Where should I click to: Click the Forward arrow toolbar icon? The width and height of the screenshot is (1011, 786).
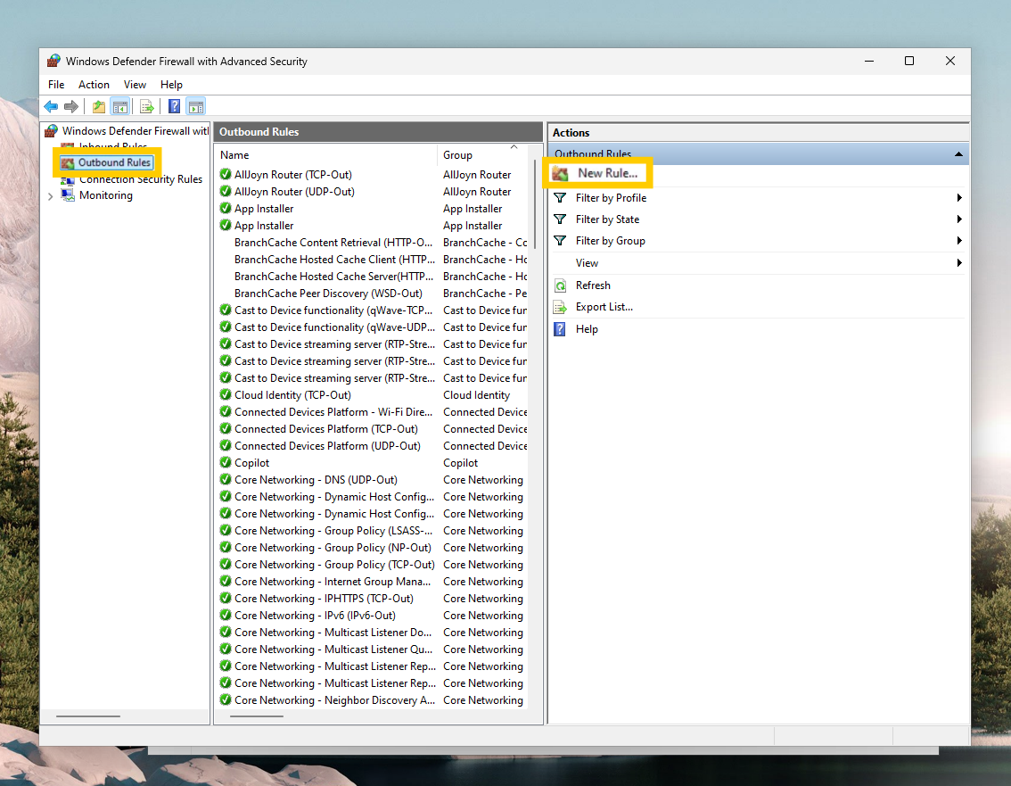[71, 106]
